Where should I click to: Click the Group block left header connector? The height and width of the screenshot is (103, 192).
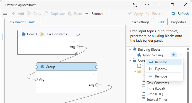click(x=36, y=67)
